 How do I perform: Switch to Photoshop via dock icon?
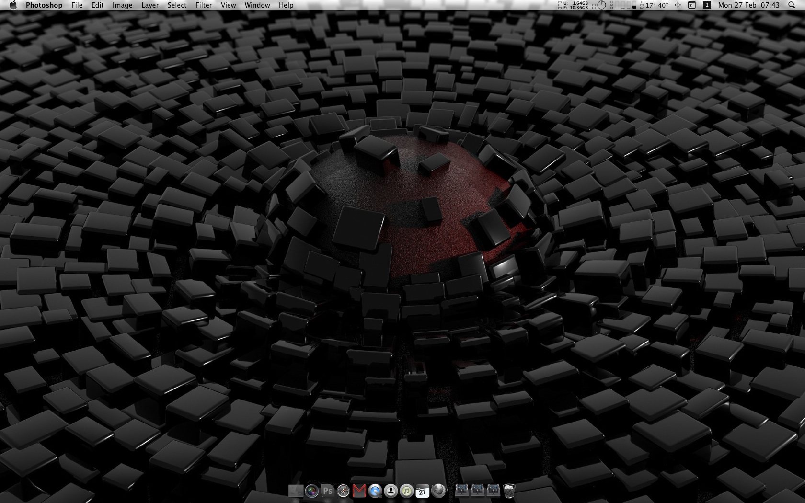pos(327,491)
